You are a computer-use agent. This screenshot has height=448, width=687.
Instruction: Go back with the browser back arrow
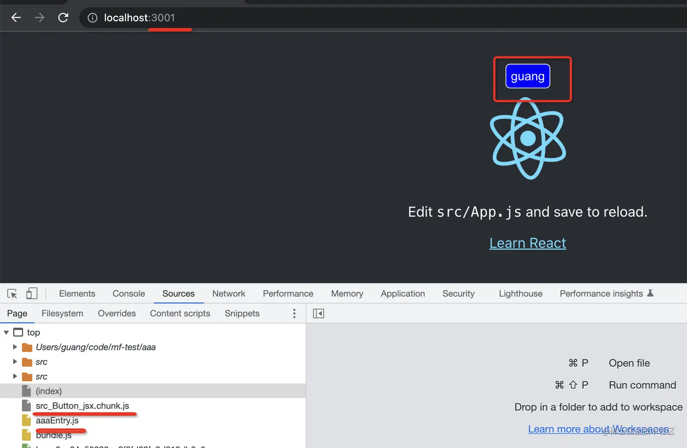pos(16,18)
